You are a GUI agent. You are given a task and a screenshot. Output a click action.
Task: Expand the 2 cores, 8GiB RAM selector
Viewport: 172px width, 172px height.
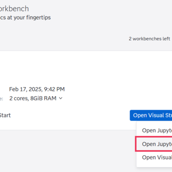click(36, 98)
